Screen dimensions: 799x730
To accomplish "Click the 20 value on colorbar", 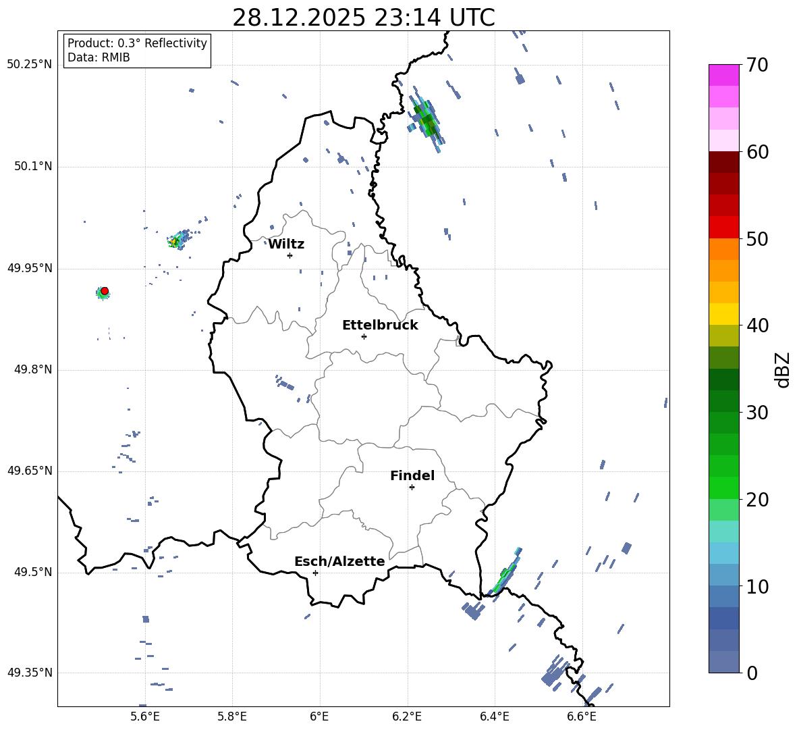I will click(x=757, y=500).
